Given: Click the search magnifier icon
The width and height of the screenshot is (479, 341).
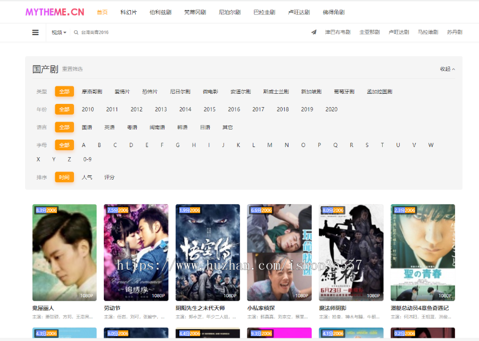Looking at the screenshot, I should coord(76,33).
